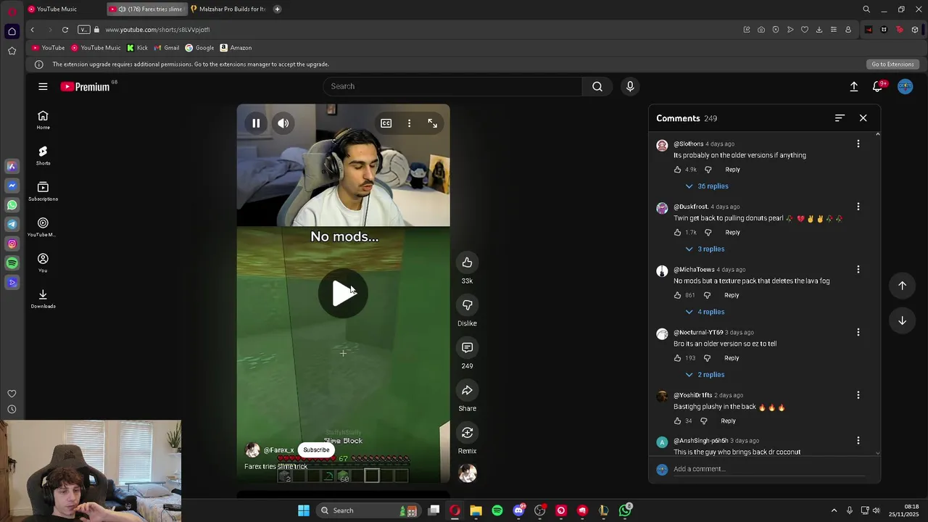Viewport: 928px width, 522px height.
Task: Open the Create upload icon
Action: point(854,86)
